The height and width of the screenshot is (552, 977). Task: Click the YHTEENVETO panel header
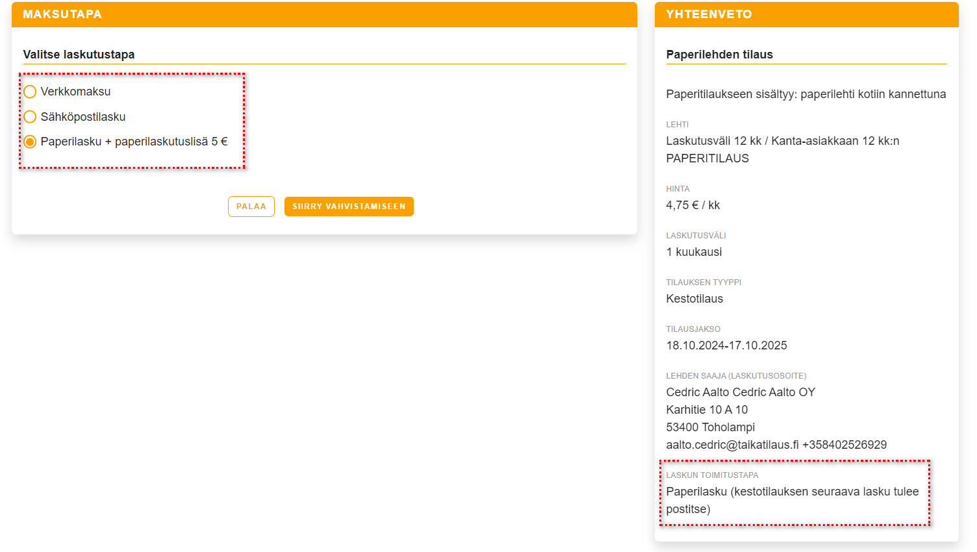tap(806, 14)
